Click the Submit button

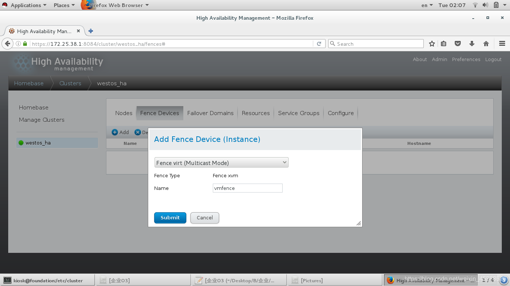click(x=170, y=218)
